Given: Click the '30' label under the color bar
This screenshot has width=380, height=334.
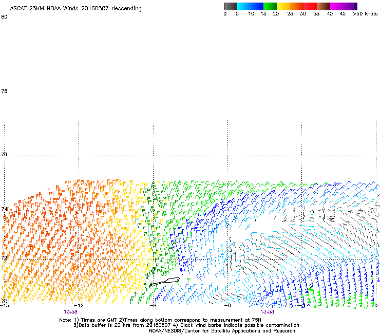Looking at the screenshot, I should (x=303, y=14).
